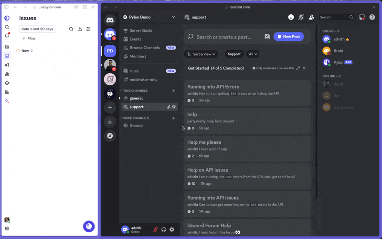Open the rules channel
382x239 pixels.
pos(149,70)
